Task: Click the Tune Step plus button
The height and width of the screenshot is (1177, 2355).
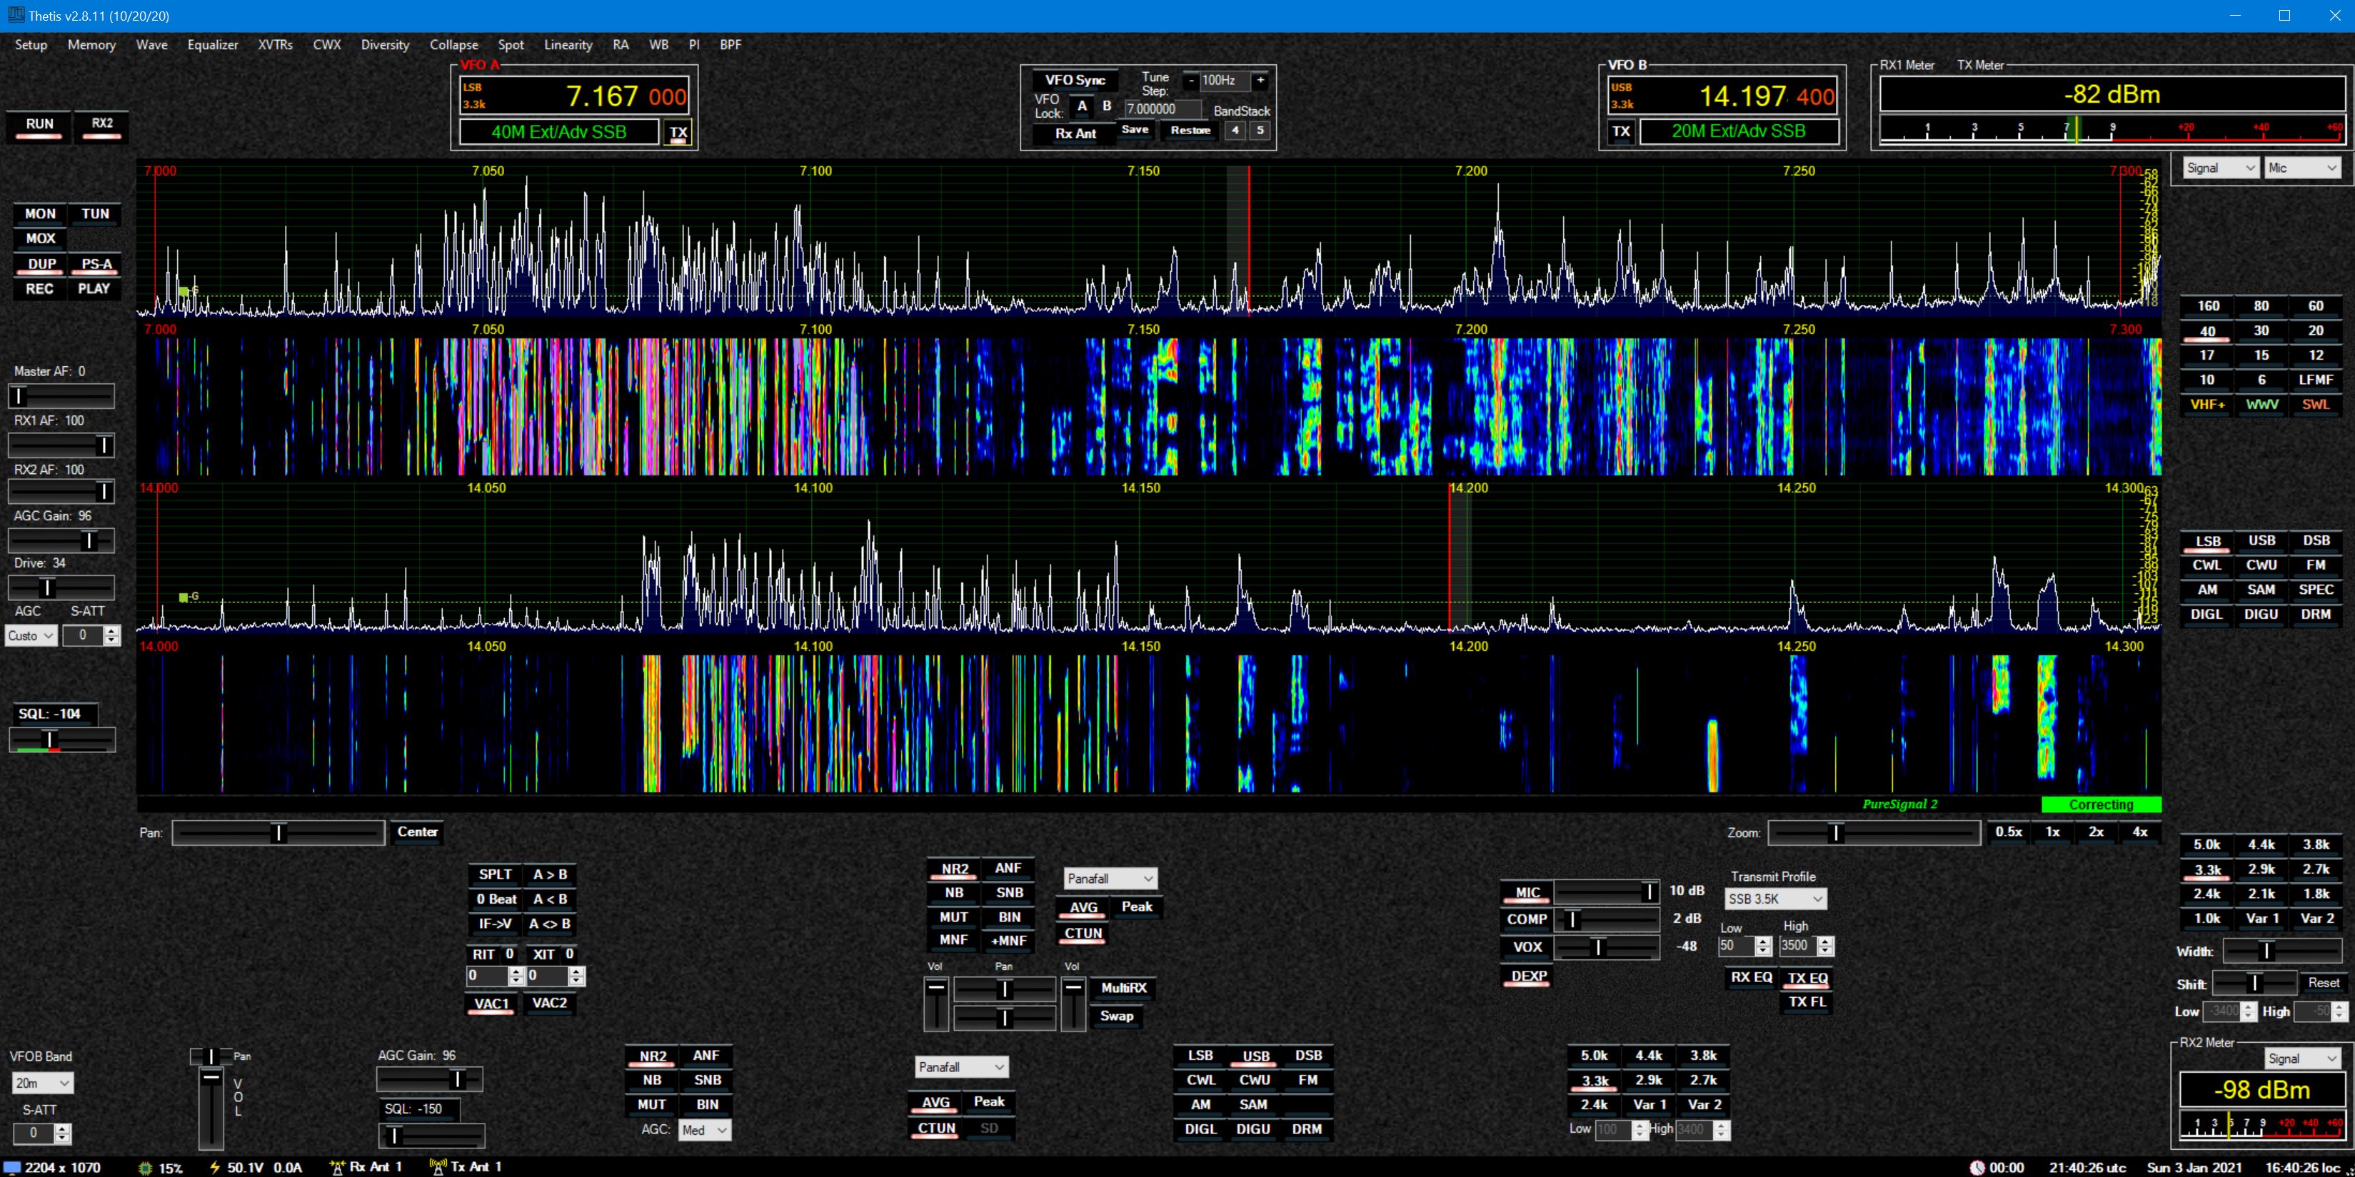Action: click(1260, 81)
